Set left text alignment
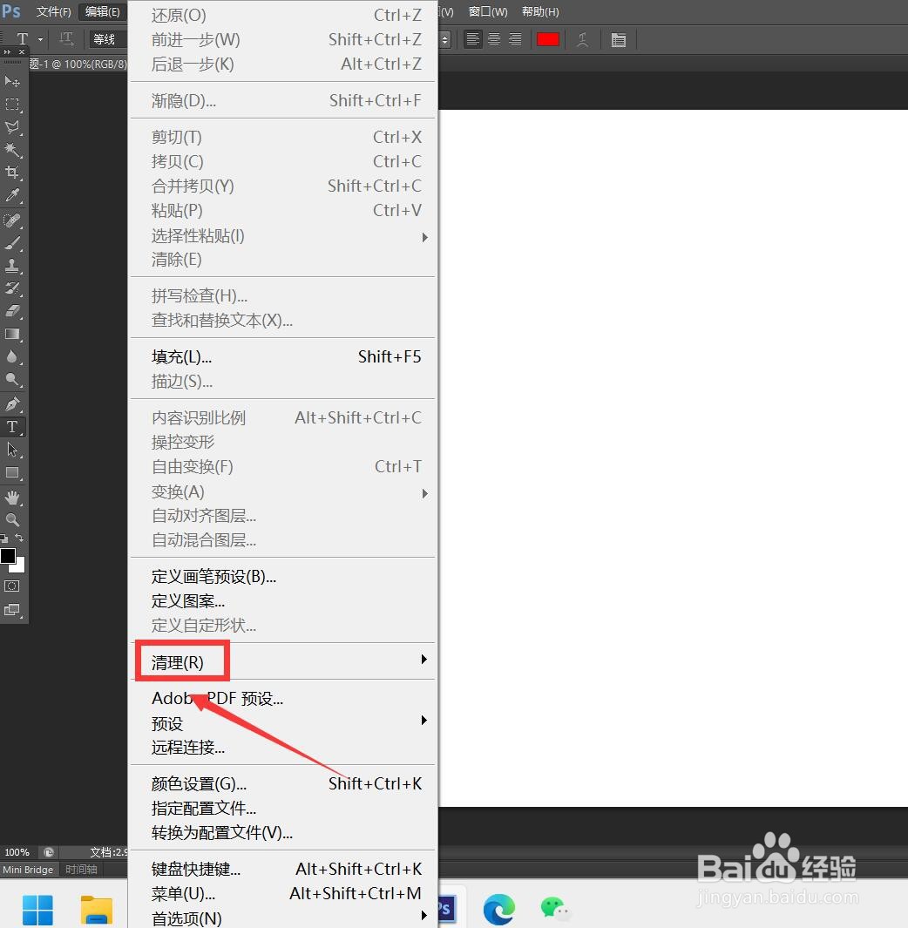Viewport: 908px width, 928px height. tap(472, 40)
